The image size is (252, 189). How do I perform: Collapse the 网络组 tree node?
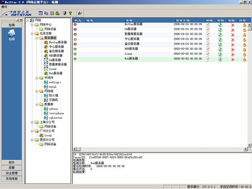[x=37, y=91]
